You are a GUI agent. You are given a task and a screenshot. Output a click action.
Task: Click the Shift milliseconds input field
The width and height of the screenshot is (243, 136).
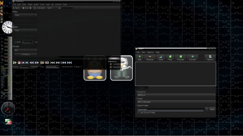pos(27,42)
